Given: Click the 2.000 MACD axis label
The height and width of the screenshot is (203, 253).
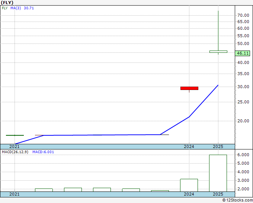Looking at the screenshot, I should 243,189.
